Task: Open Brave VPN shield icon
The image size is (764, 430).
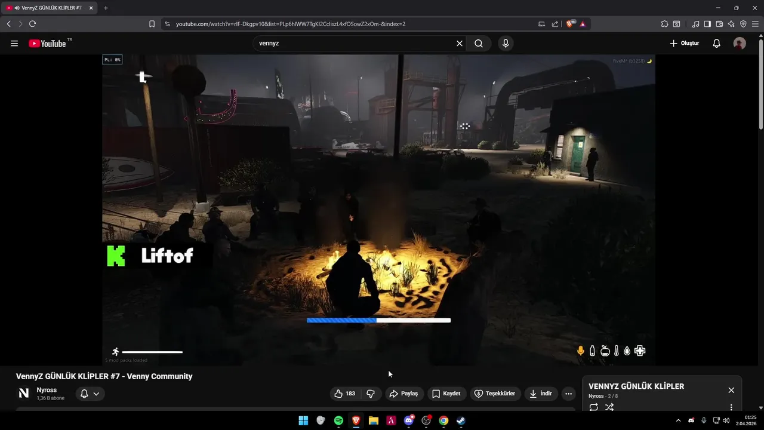Action: coord(743,24)
